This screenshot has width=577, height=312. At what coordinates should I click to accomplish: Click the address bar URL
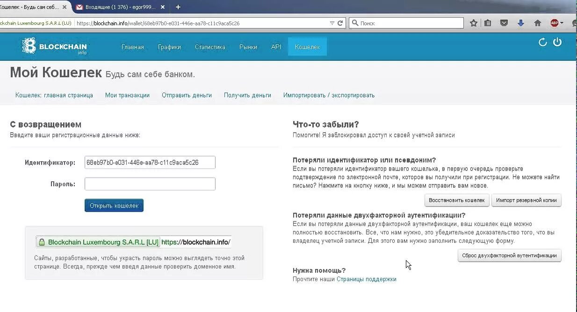[x=158, y=23]
